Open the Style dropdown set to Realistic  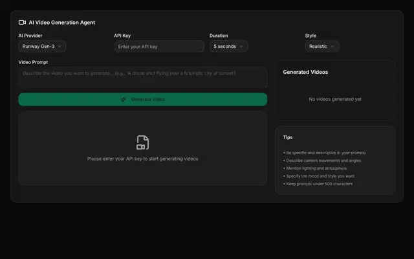click(322, 46)
